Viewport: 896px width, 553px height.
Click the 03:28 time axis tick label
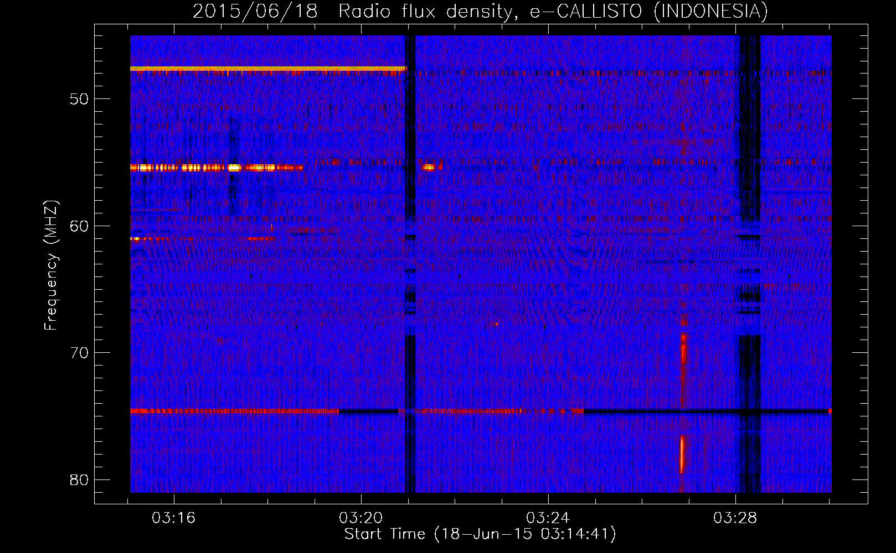(735, 518)
